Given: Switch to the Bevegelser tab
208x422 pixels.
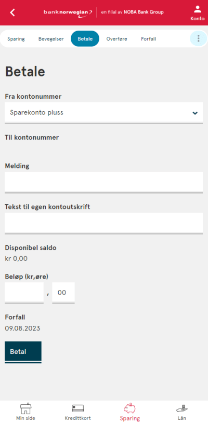Looking at the screenshot, I should pyautogui.click(x=51, y=39).
